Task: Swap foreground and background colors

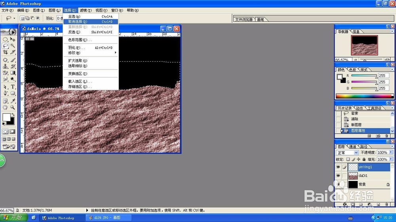Action: [x=13, y=115]
